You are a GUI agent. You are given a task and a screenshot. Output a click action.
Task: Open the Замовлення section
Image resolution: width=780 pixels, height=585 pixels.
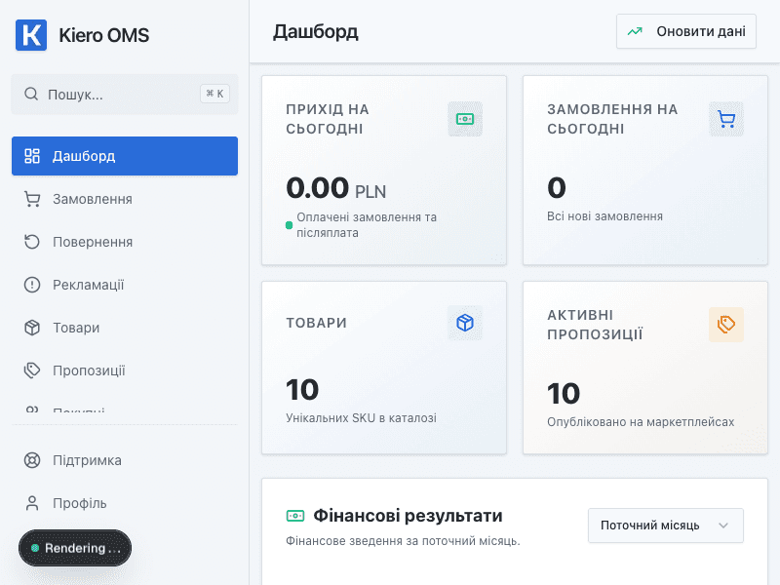click(x=125, y=199)
